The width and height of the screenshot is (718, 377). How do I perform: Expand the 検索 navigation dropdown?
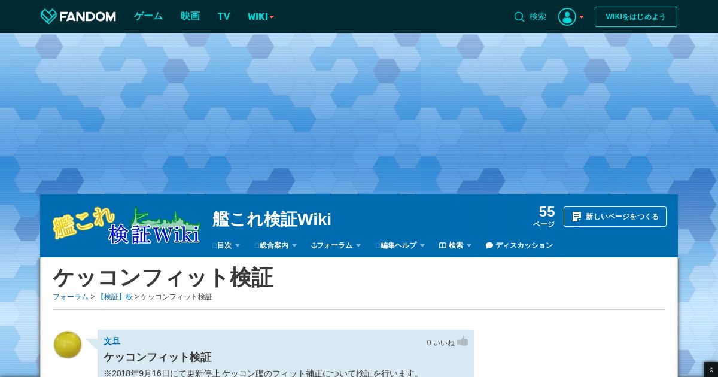(455, 245)
